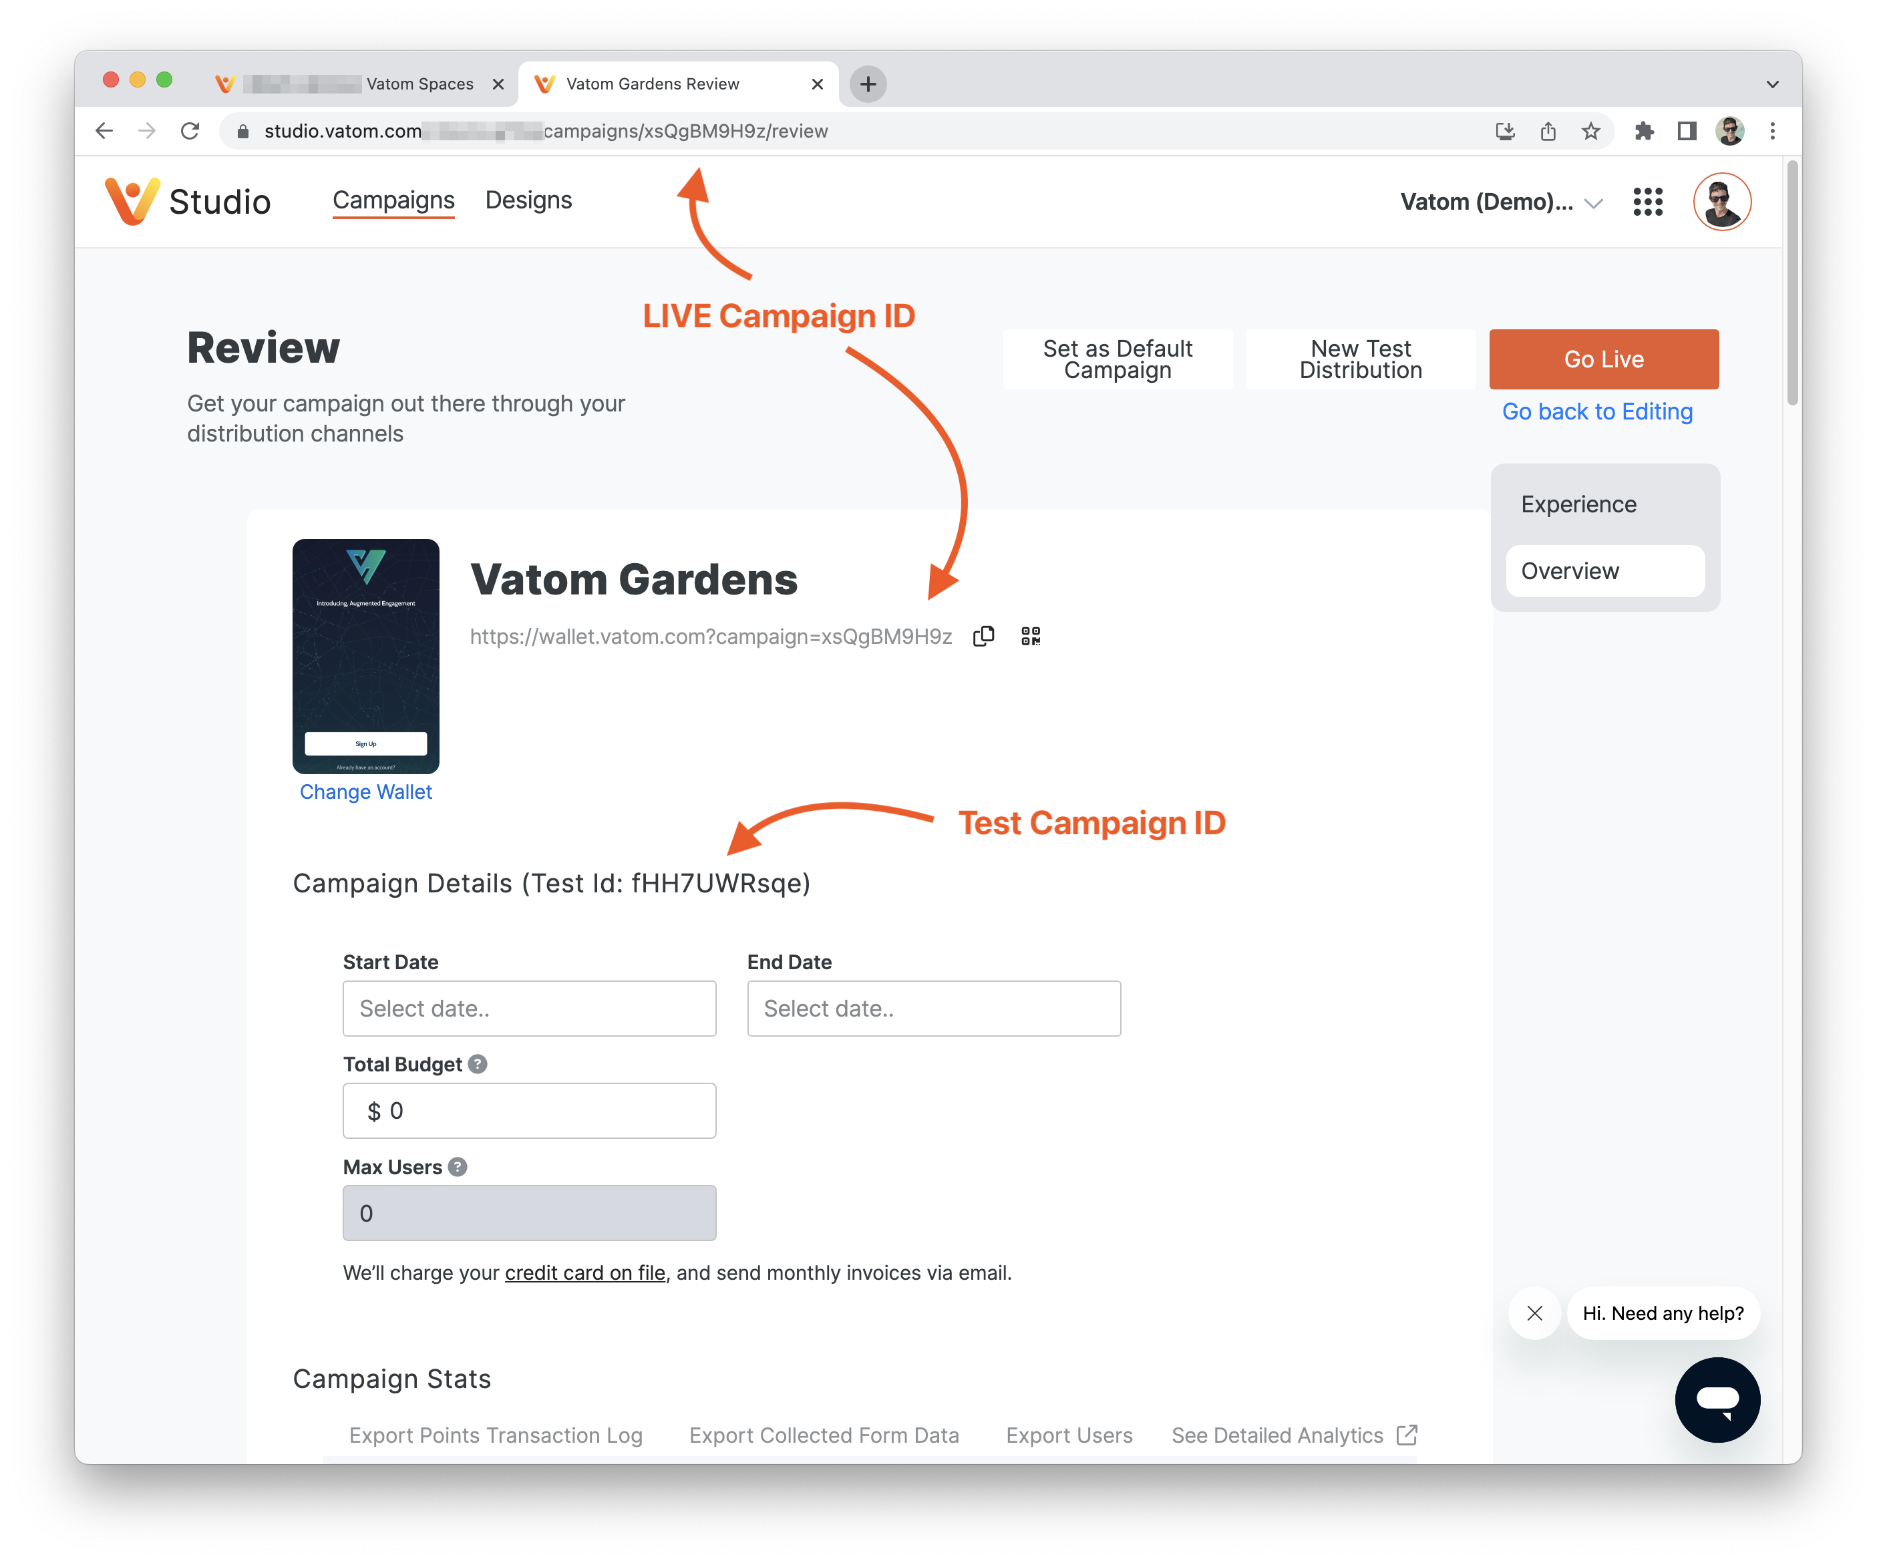Click the Export Users button
The height and width of the screenshot is (1563, 1877).
(x=1069, y=1435)
